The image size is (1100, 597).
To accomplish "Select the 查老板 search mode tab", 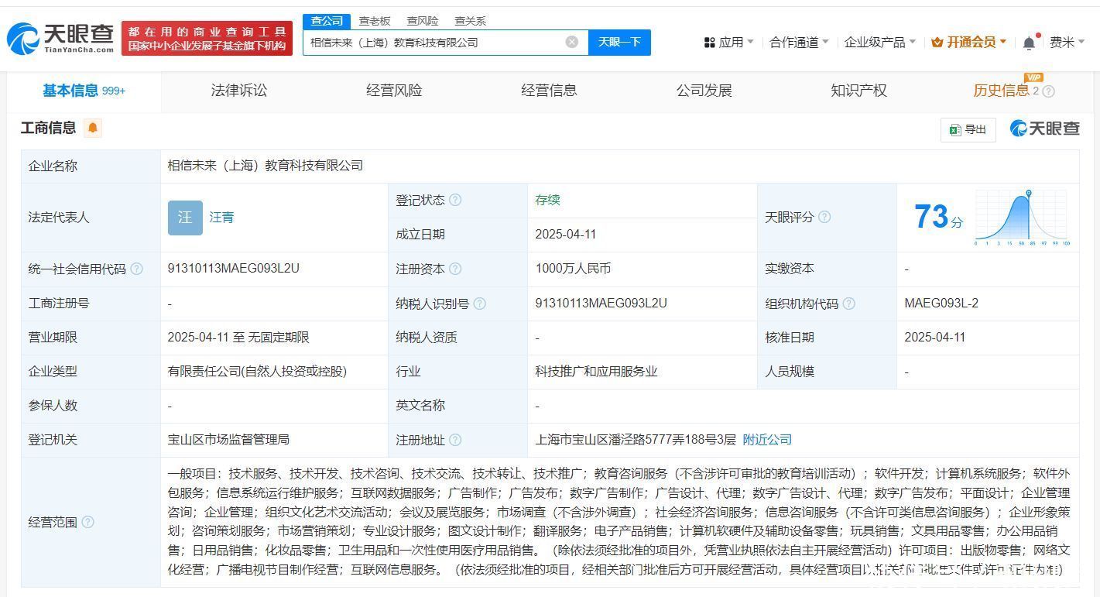I will click(x=375, y=21).
